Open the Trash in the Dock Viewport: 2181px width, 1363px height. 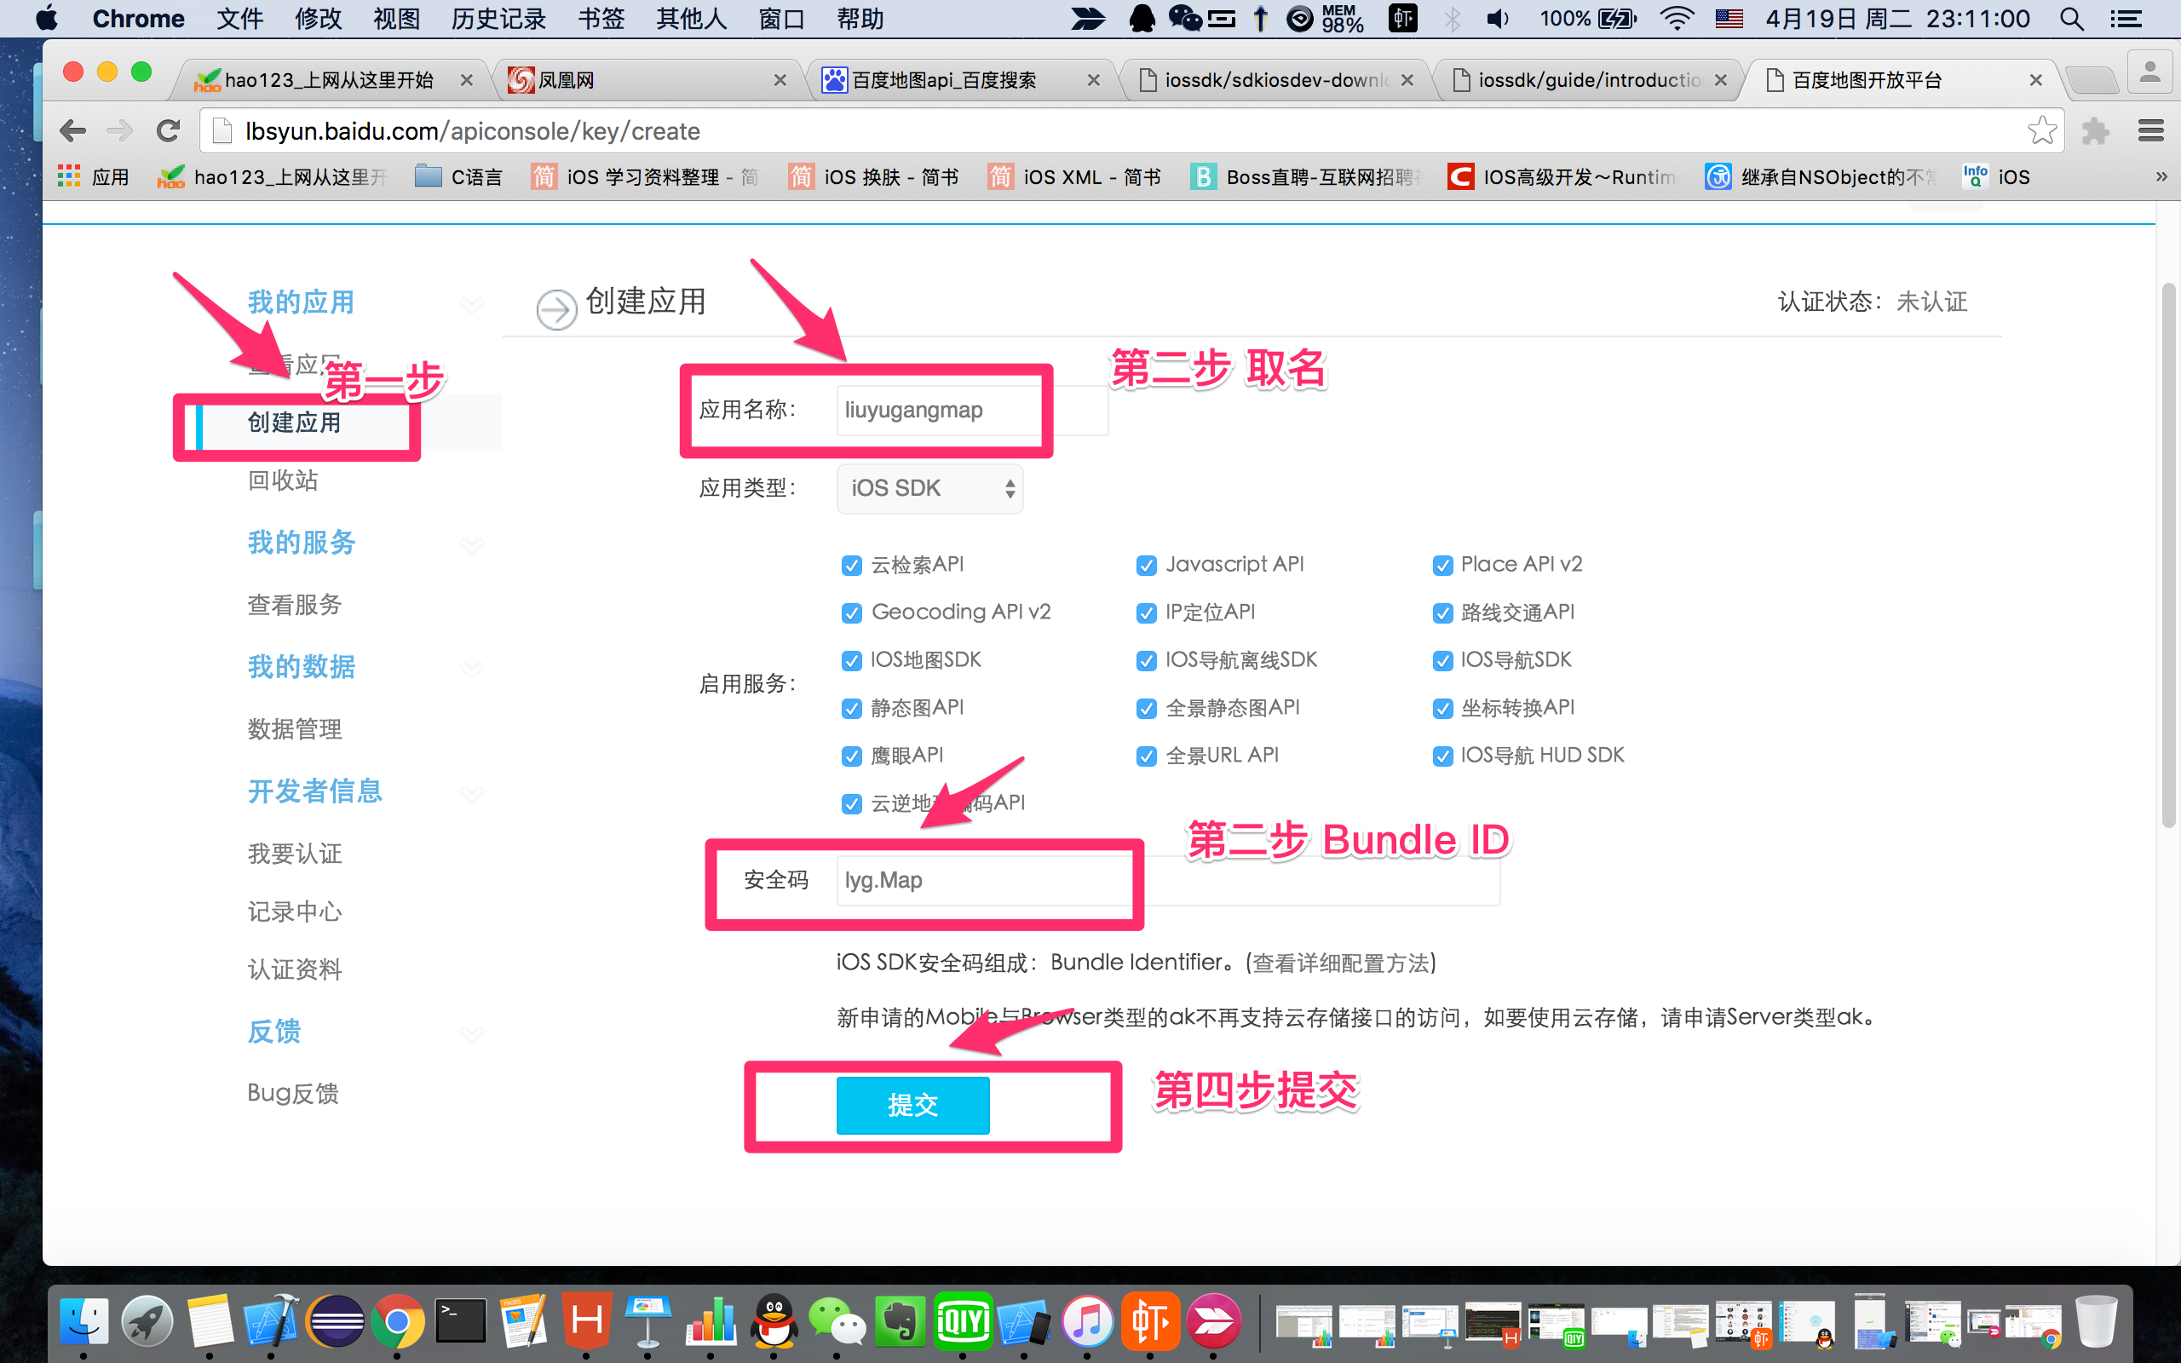2096,1321
